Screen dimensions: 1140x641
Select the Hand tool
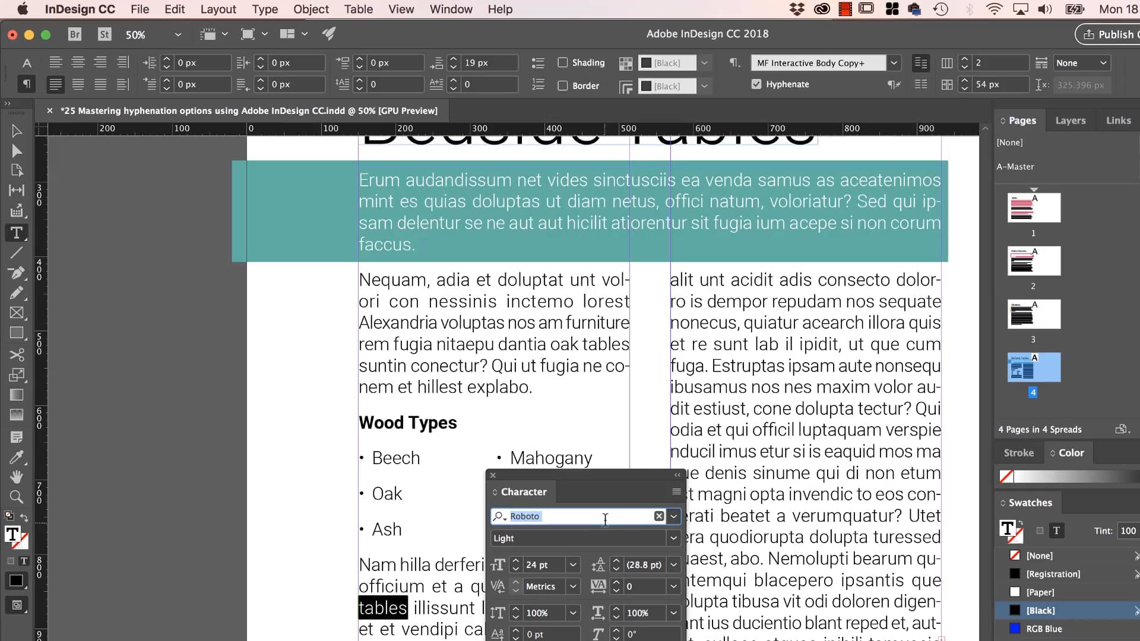point(17,477)
